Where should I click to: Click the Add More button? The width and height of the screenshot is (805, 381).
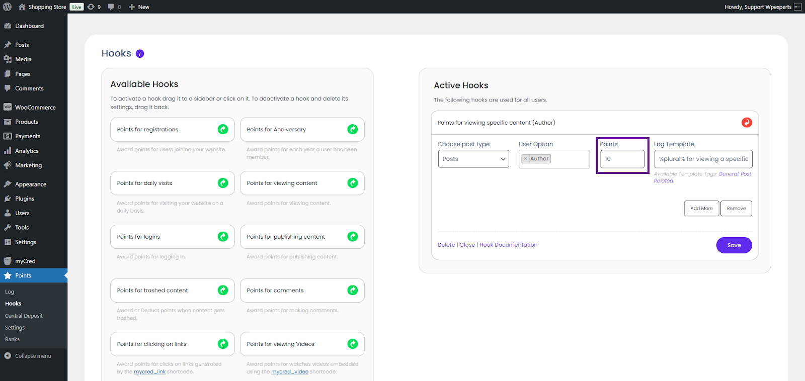pyautogui.click(x=701, y=208)
